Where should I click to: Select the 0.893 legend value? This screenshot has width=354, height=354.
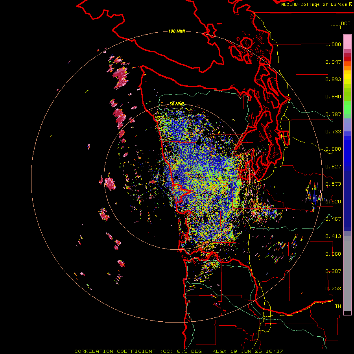pos(333,79)
